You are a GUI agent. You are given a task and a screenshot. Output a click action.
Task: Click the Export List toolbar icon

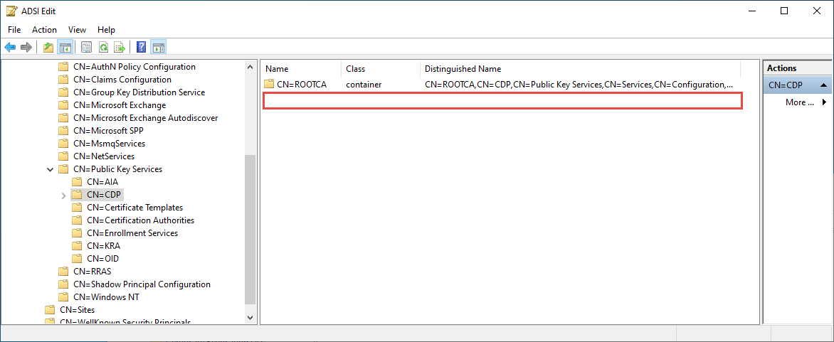tap(120, 48)
